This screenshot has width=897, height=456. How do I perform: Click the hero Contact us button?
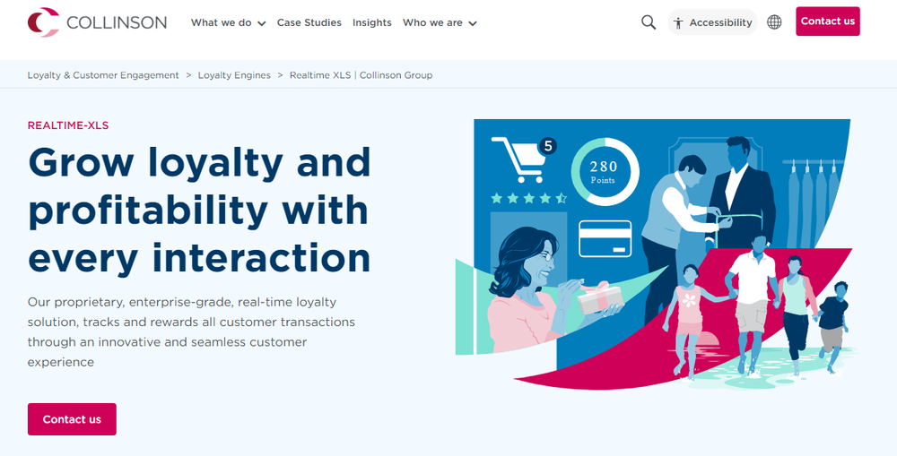coord(72,419)
